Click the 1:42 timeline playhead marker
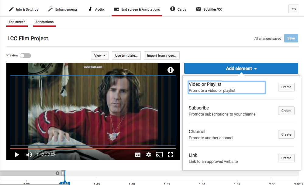 65,183
